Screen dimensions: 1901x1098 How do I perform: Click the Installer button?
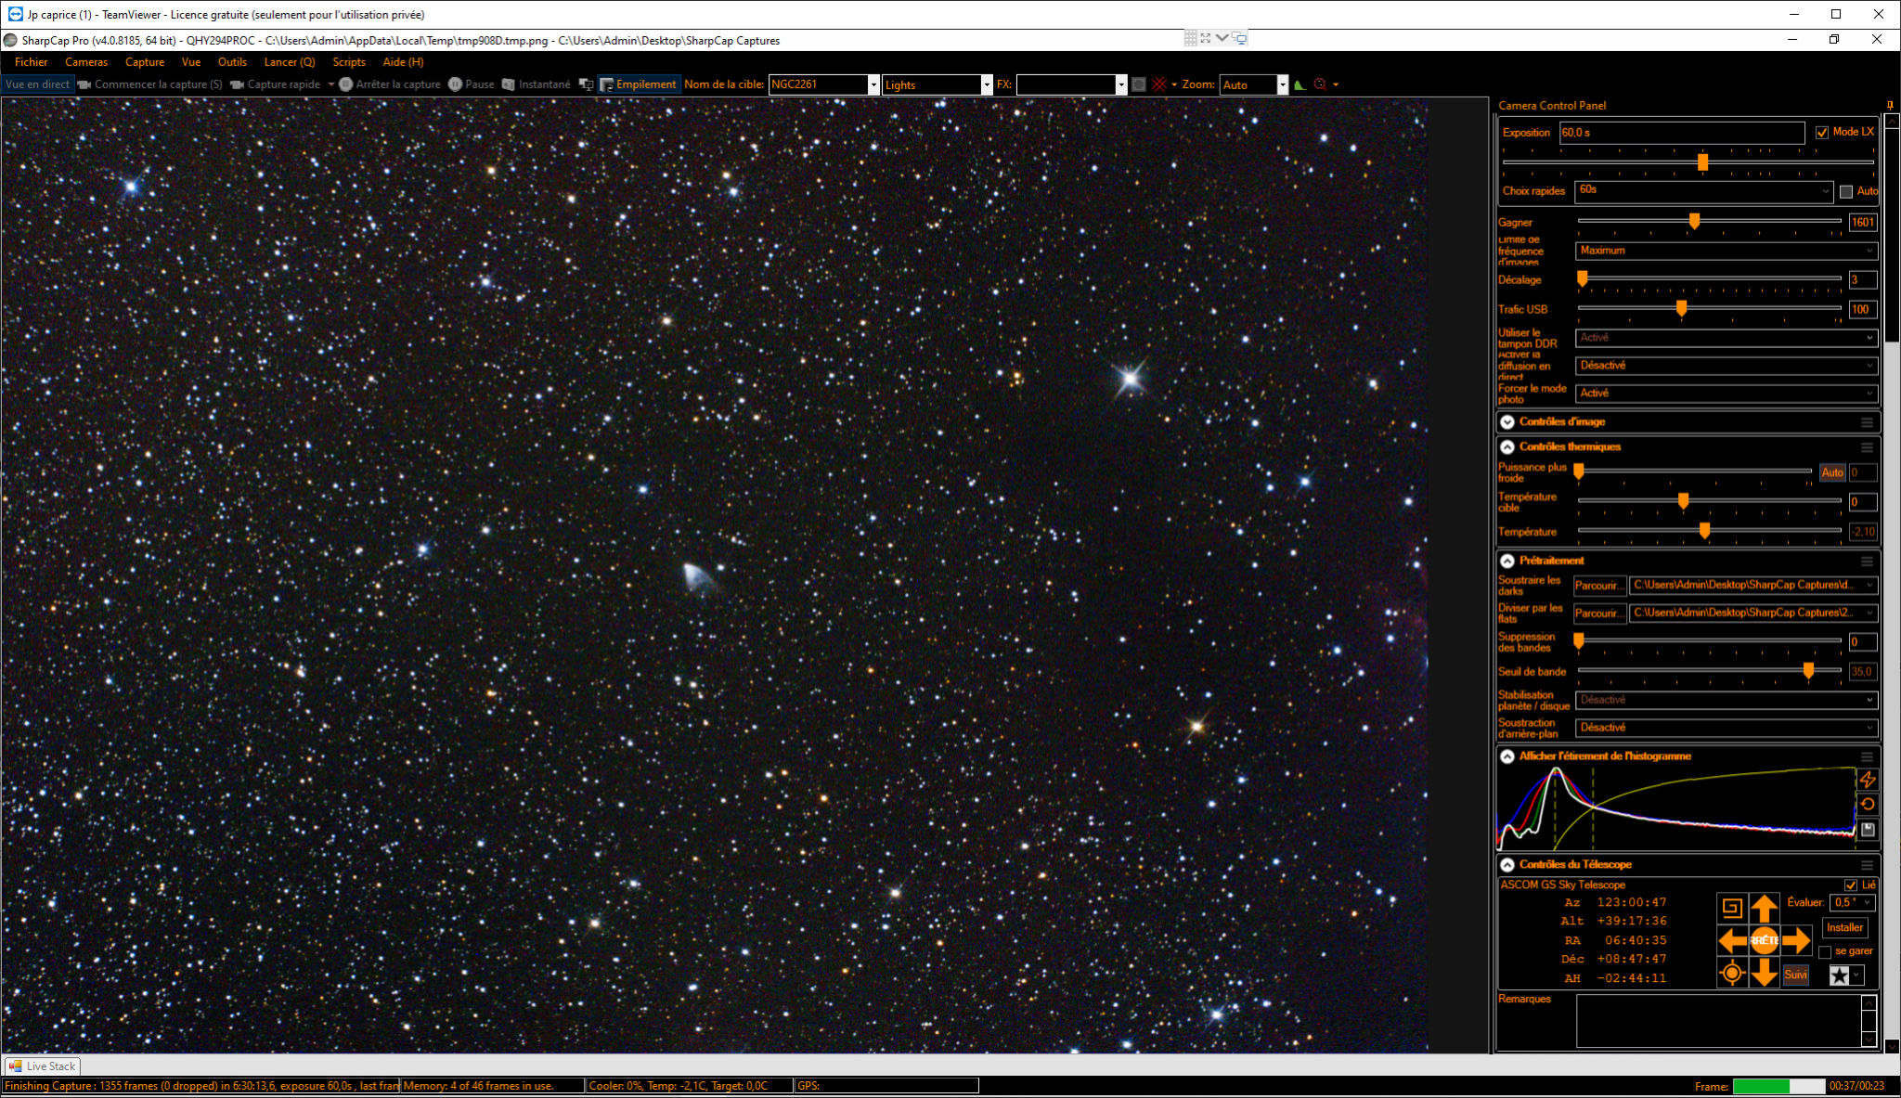(x=1844, y=927)
